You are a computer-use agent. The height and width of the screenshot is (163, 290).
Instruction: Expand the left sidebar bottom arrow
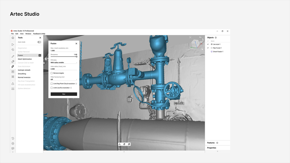pyautogui.click(x=13, y=152)
